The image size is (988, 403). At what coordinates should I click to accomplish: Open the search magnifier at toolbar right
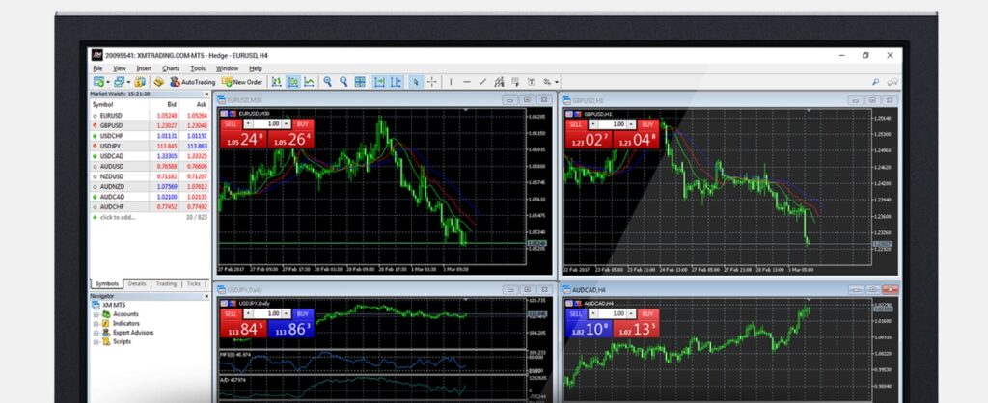876,82
